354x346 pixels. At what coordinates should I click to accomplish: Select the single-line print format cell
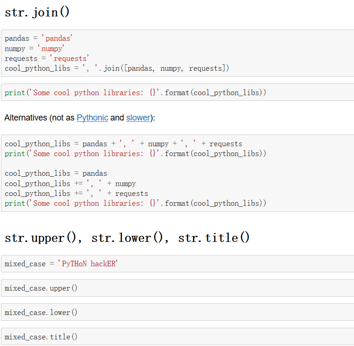[135, 92]
